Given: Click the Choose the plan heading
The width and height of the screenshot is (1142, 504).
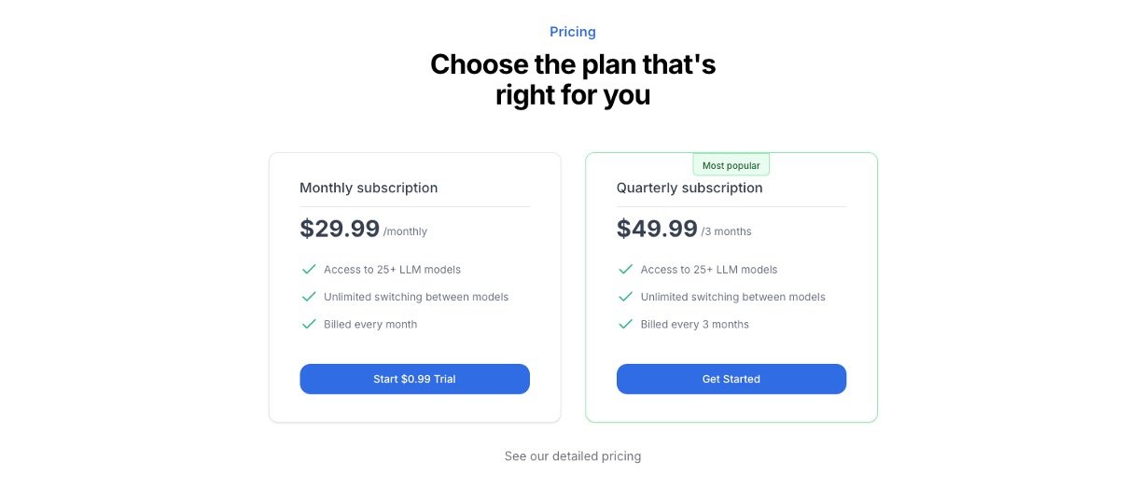Looking at the screenshot, I should click(572, 79).
